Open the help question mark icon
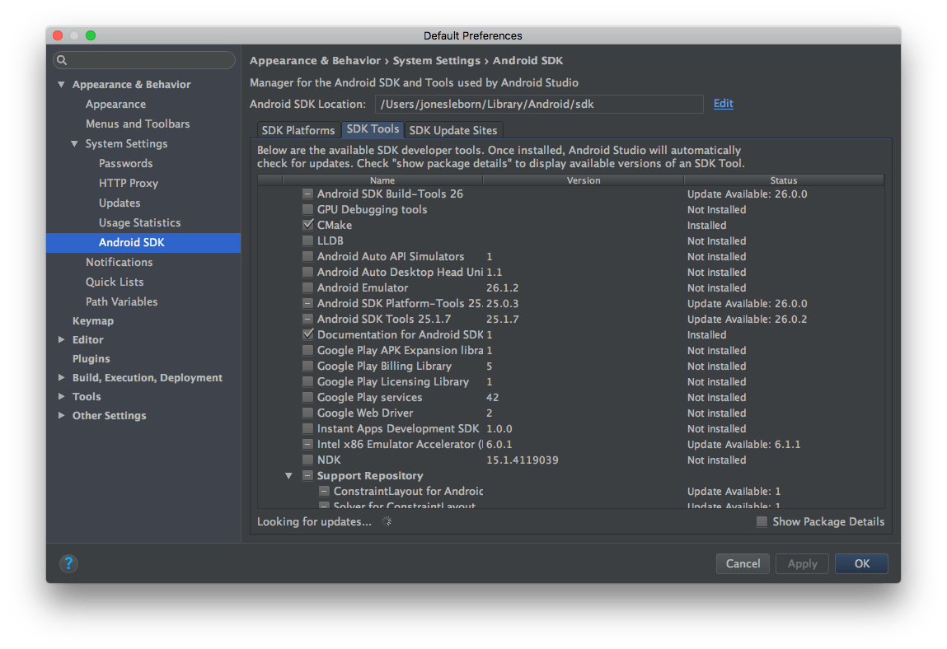This screenshot has height=649, width=947. click(x=69, y=563)
